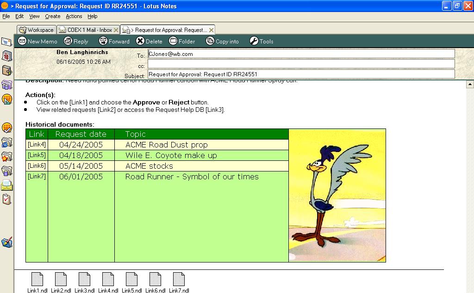Viewport: 474px width, 293px height.
Task: Open the Internet Explorer links folder bookmark
Action: click(6, 142)
